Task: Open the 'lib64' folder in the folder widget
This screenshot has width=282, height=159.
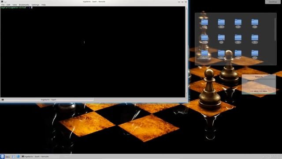Action: pyautogui.click(x=255, y=39)
